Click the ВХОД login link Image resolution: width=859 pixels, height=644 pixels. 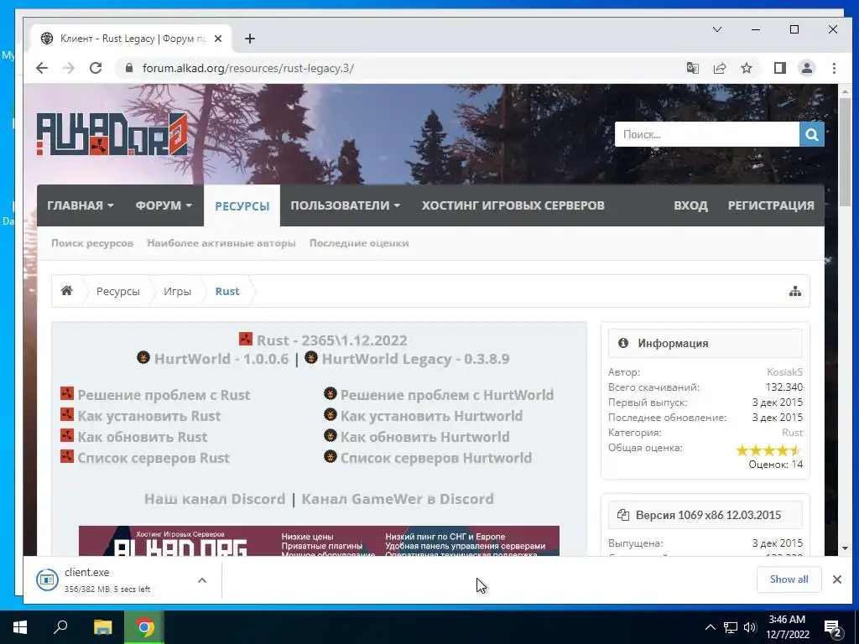pos(690,205)
